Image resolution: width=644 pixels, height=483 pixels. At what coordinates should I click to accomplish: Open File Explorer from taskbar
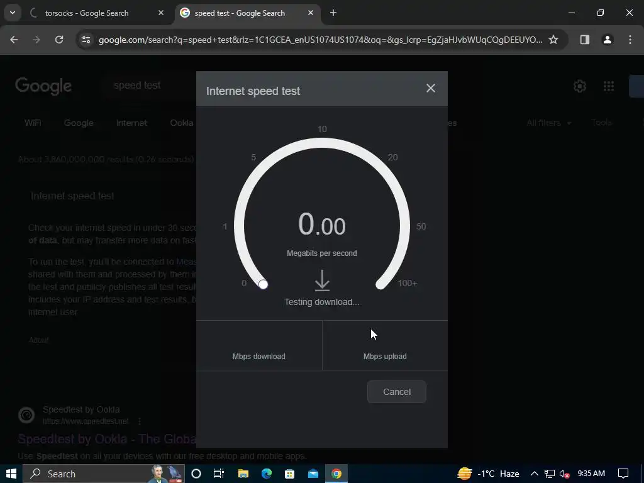coord(243,474)
